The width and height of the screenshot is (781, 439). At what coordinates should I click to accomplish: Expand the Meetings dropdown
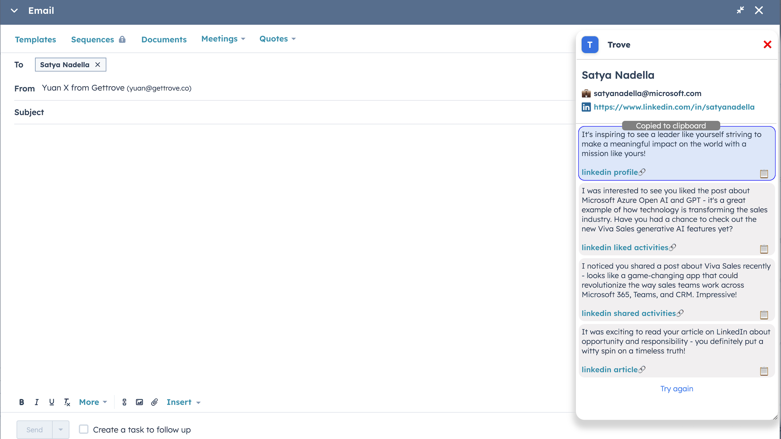(223, 39)
